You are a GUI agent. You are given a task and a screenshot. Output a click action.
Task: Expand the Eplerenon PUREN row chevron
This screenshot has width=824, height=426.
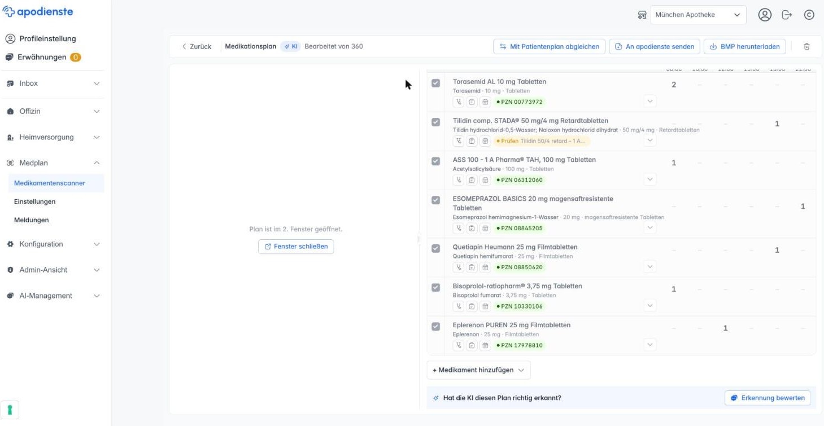click(x=650, y=345)
